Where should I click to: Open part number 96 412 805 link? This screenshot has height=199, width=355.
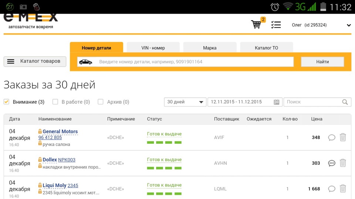(50, 137)
